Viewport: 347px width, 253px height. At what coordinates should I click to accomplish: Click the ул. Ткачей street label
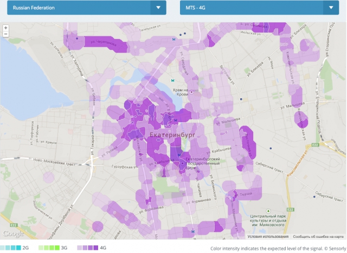click(243, 195)
